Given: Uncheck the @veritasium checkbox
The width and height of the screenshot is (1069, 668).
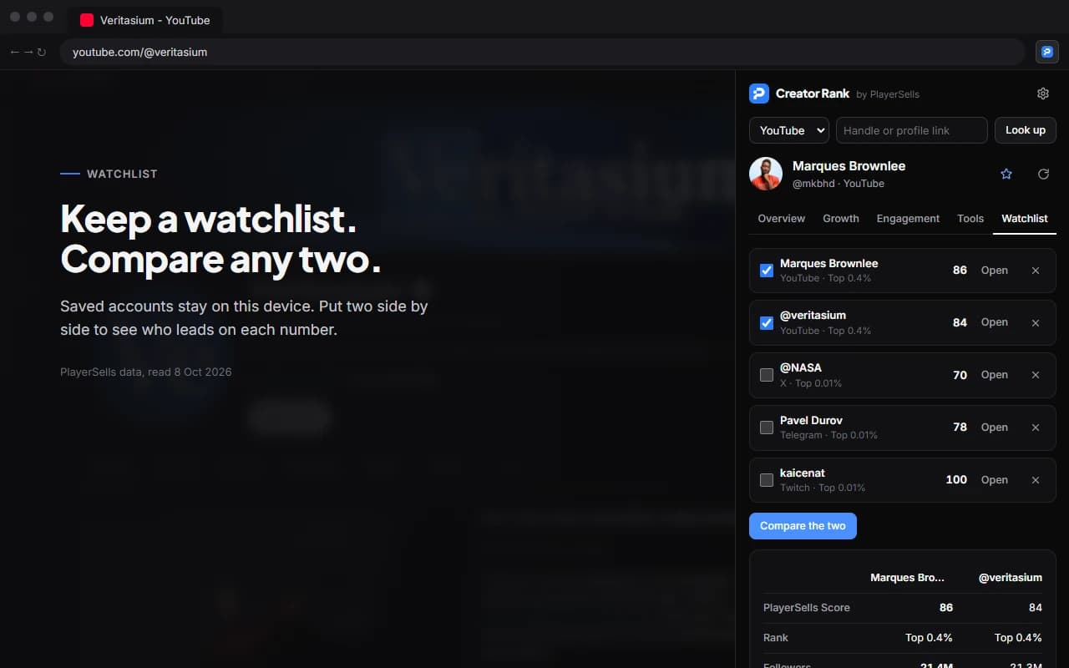Looking at the screenshot, I should pos(767,323).
